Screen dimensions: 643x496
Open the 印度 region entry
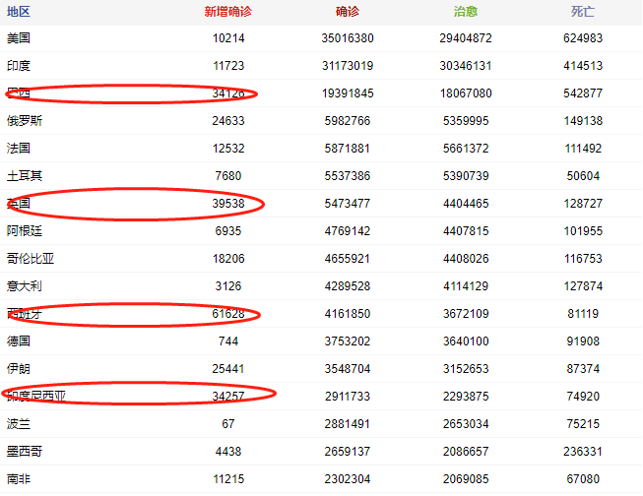[19, 66]
